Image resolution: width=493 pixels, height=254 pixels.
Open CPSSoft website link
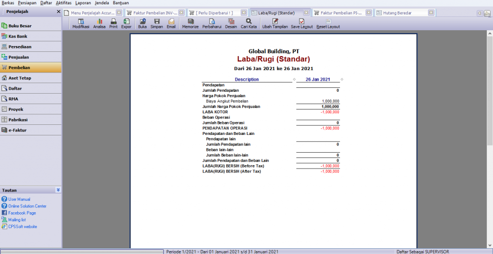(23, 227)
